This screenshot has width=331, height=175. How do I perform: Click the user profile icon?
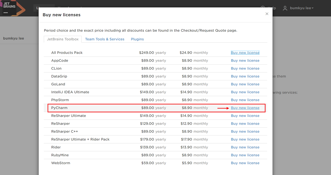[285, 8]
